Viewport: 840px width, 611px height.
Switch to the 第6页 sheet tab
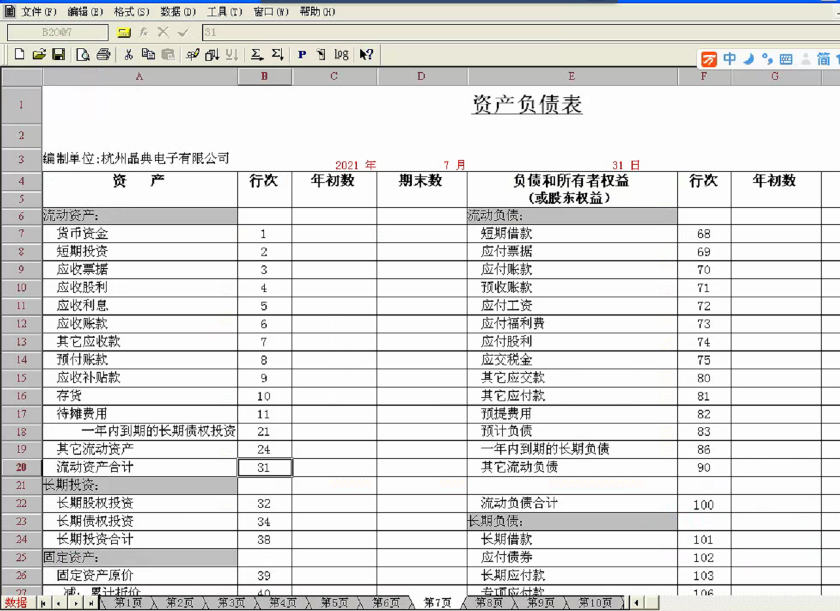385,603
